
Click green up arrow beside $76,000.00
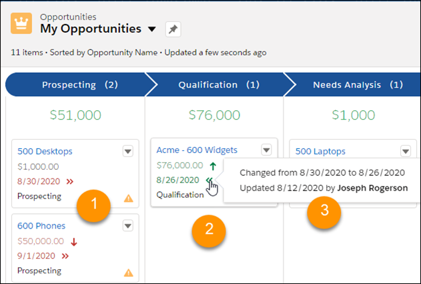[212, 165]
